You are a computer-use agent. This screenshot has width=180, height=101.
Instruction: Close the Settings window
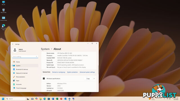pyautogui.click(x=96, y=43)
